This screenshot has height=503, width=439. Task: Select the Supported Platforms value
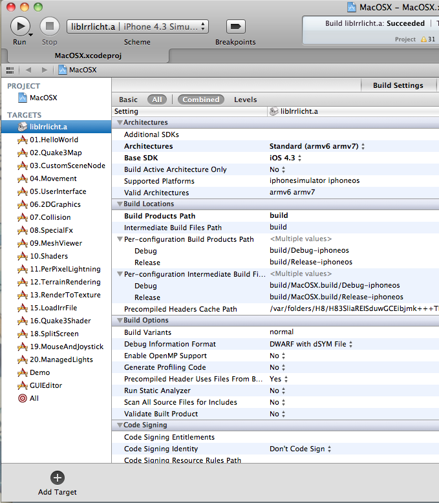314,180
